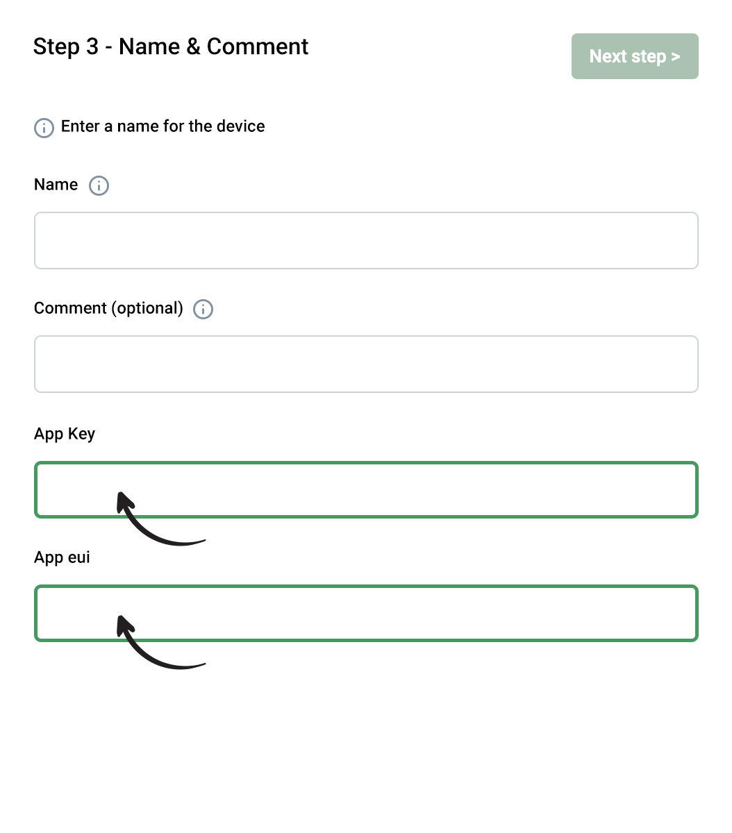The image size is (732, 833).
Task: Click the Next step button
Action: coord(635,56)
